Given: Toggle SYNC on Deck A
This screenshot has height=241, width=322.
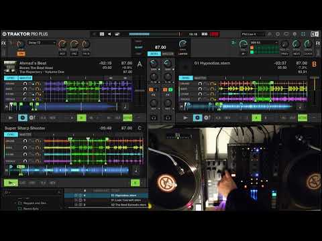Looking at the screenshot, I should [11, 78].
